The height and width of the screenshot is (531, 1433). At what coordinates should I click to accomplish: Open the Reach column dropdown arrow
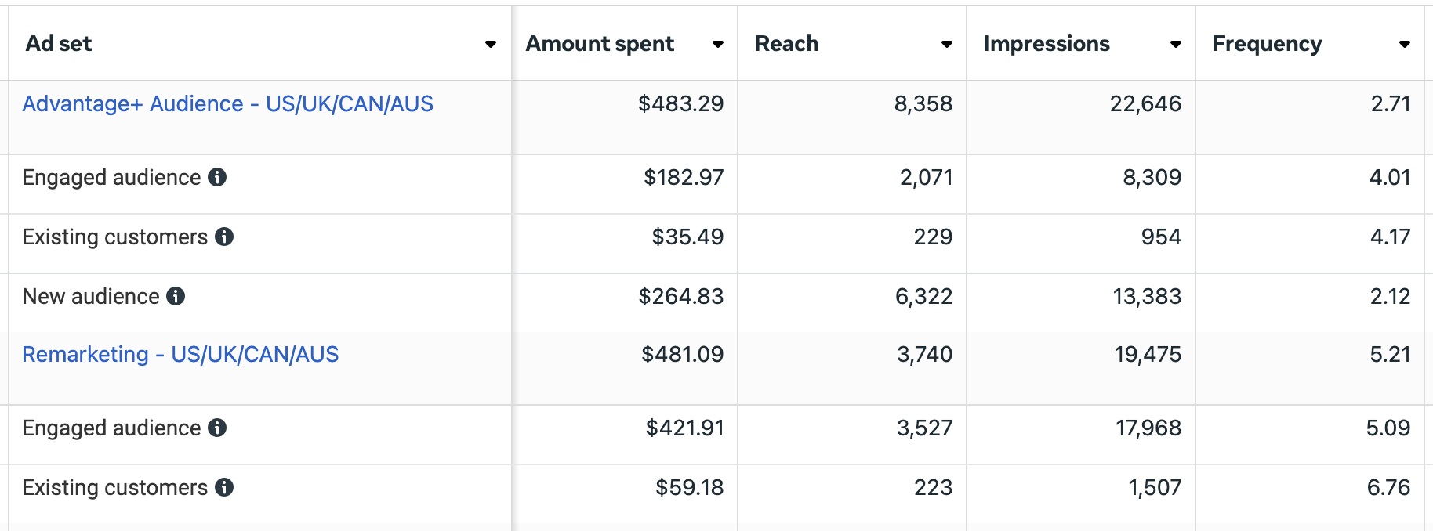(947, 44)
